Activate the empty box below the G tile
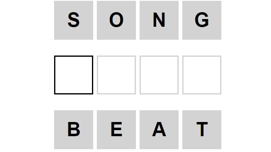271x152 pixels. click(202, 75)
